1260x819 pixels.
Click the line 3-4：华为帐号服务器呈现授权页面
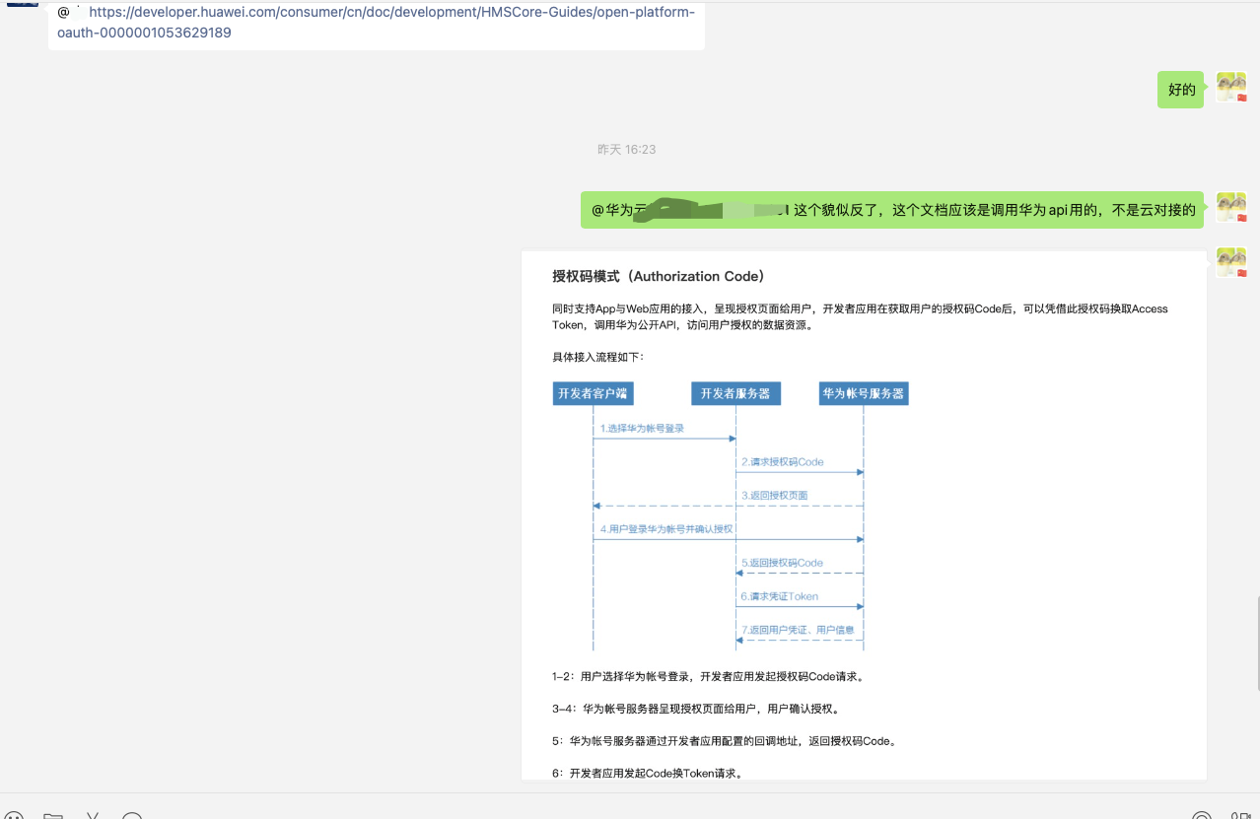tap(696, 709)
